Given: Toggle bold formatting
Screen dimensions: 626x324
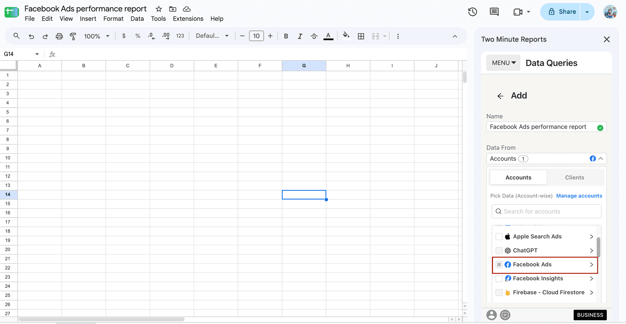Looking at the screenshot, I should tap(286, 36).
